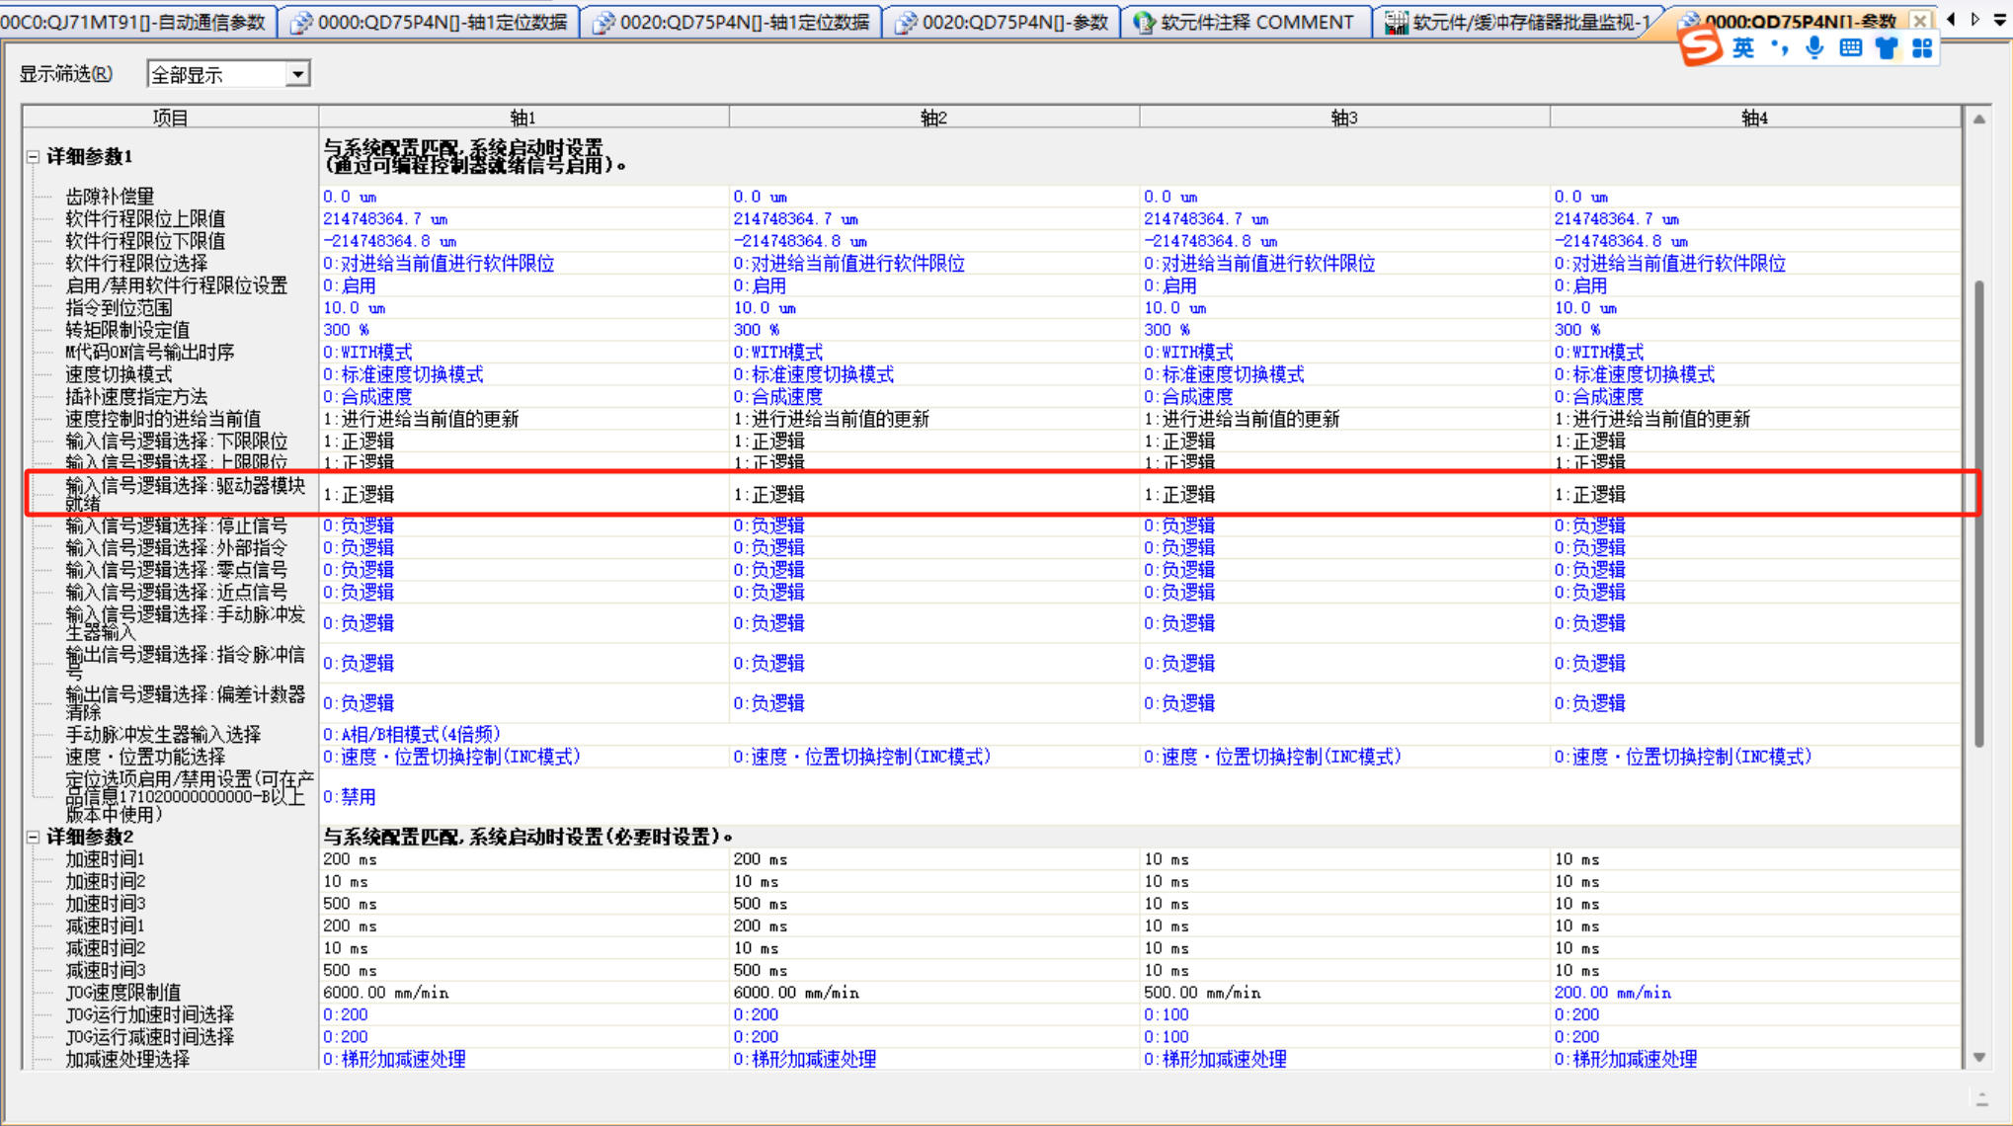Click the Sogou punctuation mode icon
2013x1126 pixels.
pos(1780,47)
